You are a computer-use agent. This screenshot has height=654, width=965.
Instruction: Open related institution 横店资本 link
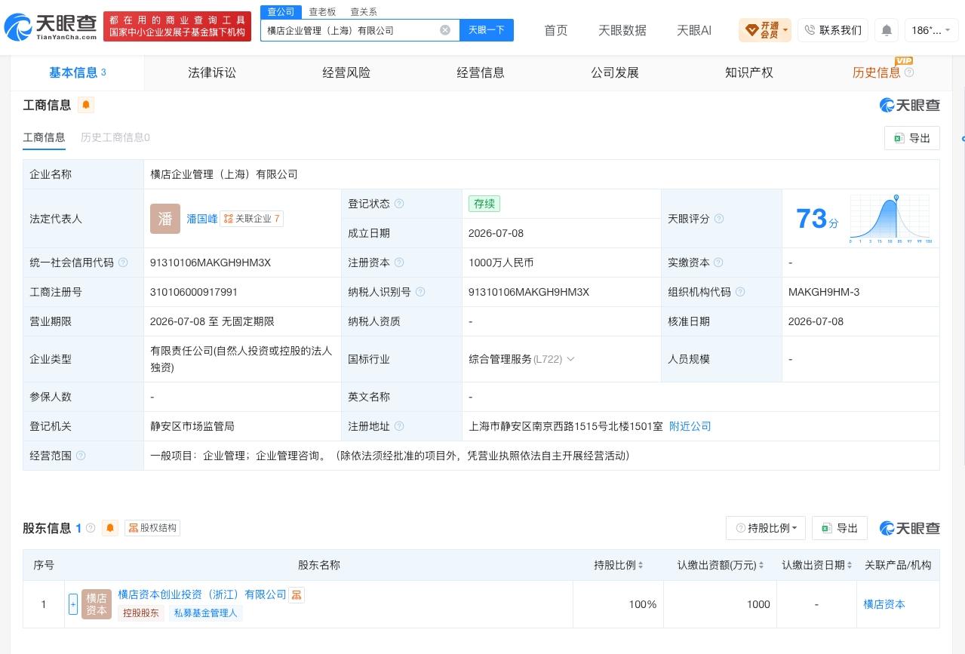tap(884, 604)
